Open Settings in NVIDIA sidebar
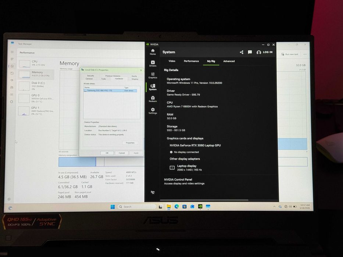Screen dimensions: 343x257 click(x=153, y=111)
